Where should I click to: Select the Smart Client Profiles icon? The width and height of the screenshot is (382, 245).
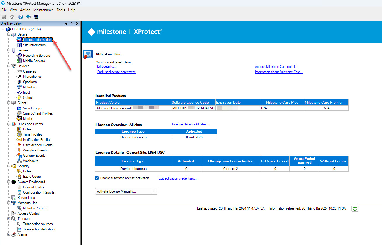point(19,113)
